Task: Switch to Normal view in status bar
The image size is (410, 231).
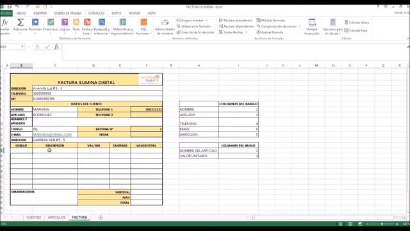Action: tap(340, 224)
